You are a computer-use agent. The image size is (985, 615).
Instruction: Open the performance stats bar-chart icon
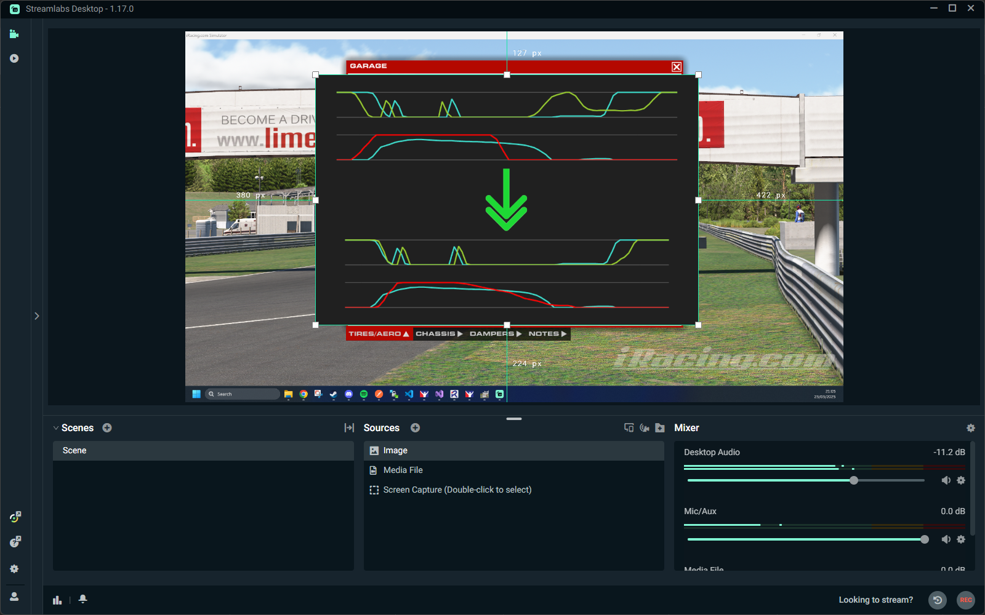click(57, 600)
